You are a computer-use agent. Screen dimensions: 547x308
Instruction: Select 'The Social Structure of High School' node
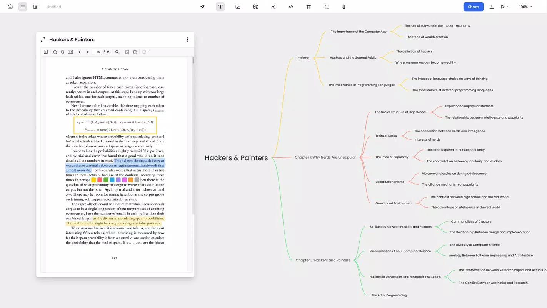click(x=400, y=112)
